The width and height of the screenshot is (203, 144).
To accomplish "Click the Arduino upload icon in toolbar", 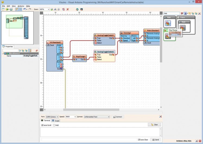I will click(77, 9).
